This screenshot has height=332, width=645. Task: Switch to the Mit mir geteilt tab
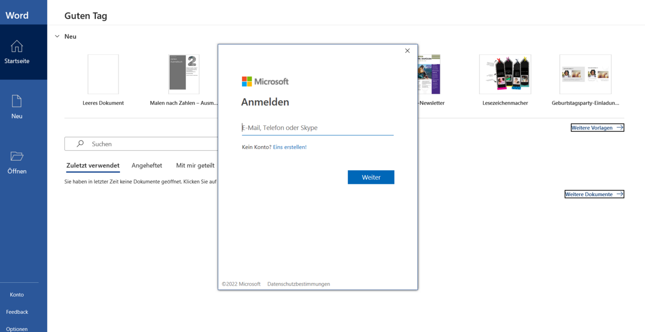(x=195, y=165)
